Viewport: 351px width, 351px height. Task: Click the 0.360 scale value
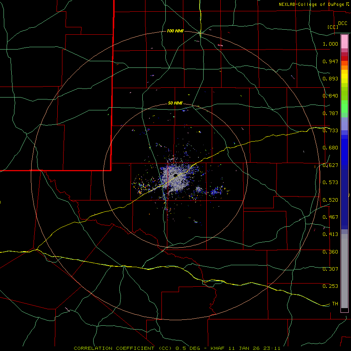coord(330,252)
